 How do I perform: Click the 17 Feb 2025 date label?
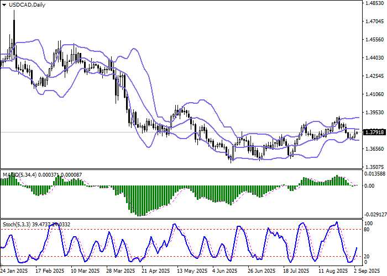pyautogui.click(x=50, y=271)
